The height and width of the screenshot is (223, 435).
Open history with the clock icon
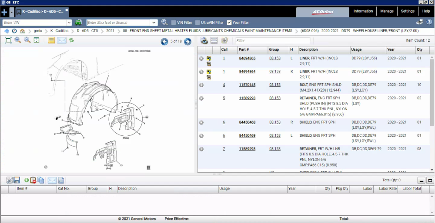point(14,31)
